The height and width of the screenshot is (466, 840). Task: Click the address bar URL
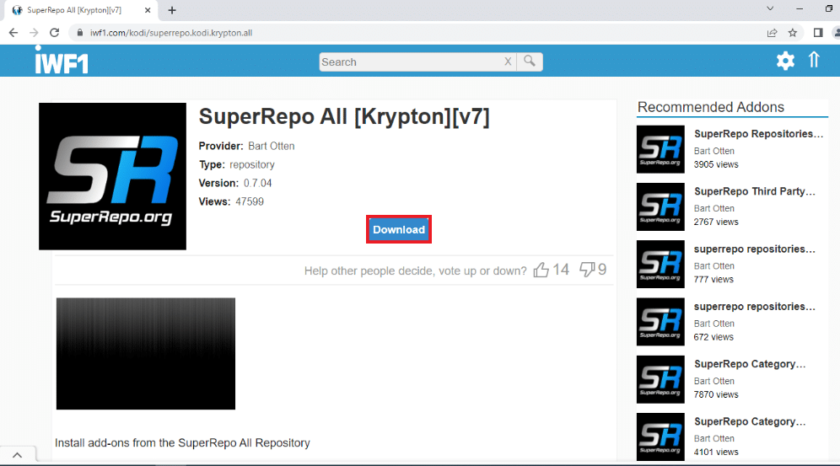[171, 33]
